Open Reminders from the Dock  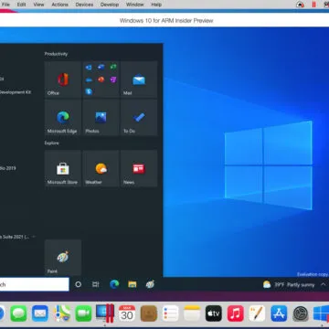(x=170, y=313)
